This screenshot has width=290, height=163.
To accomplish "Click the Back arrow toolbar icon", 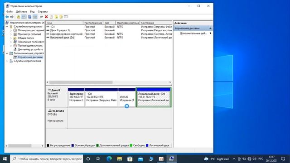I will 7,17.
